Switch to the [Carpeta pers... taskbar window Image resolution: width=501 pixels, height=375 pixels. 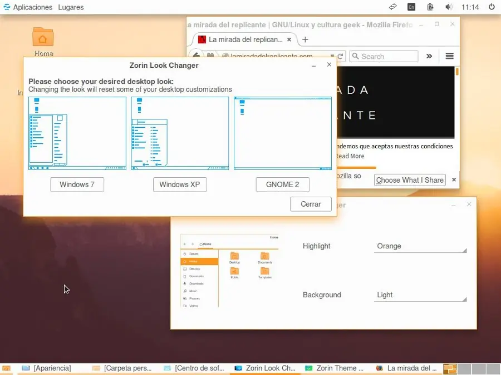coord(122,368)
